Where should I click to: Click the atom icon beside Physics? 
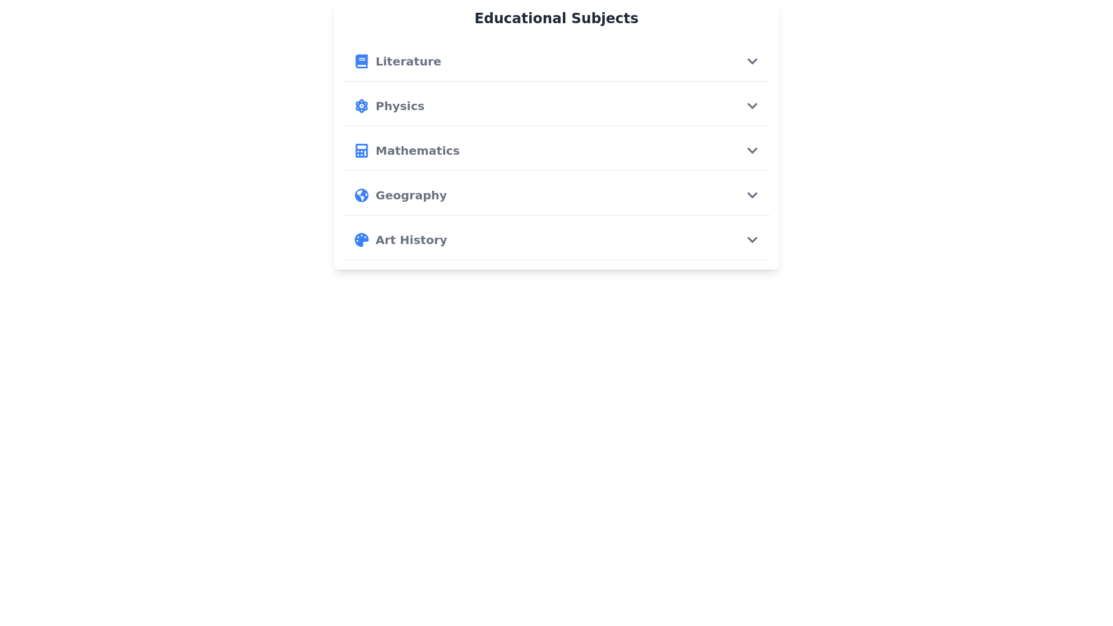click(361, 106)
